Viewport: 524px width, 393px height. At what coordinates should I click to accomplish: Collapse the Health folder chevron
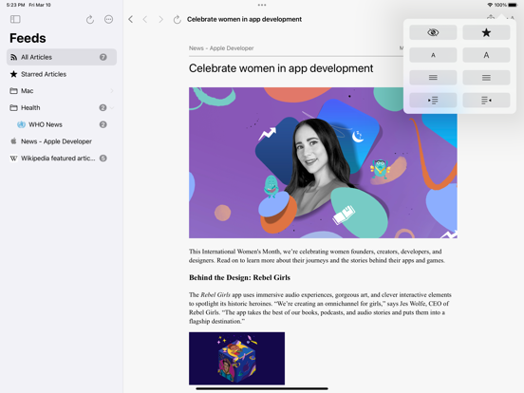click(x=112, y=107)
